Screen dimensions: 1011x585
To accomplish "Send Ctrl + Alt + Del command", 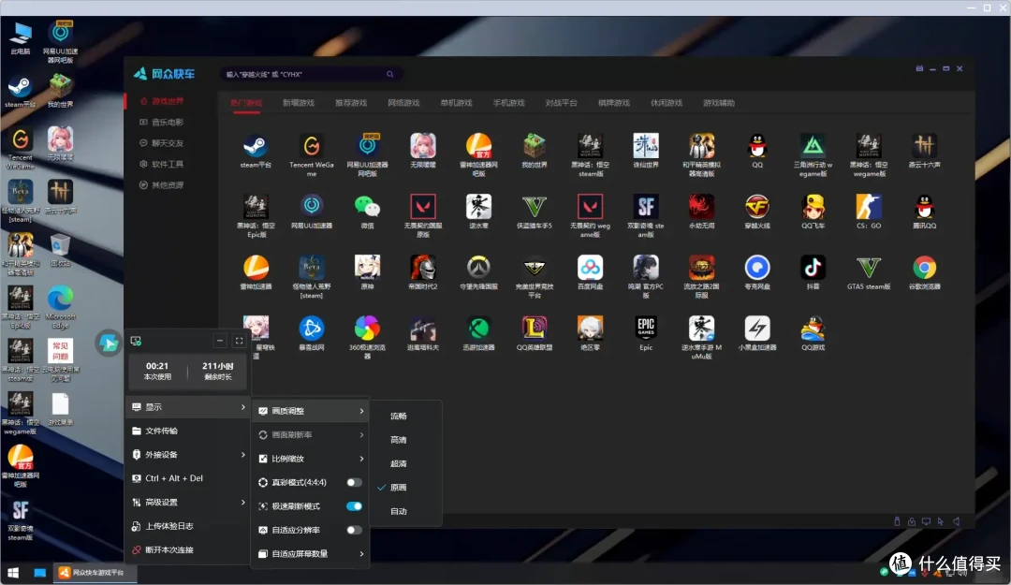I will point(188,478).
